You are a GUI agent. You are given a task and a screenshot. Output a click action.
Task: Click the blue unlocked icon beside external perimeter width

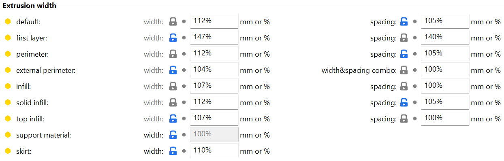pyautogui.click(x=173, y=70)
